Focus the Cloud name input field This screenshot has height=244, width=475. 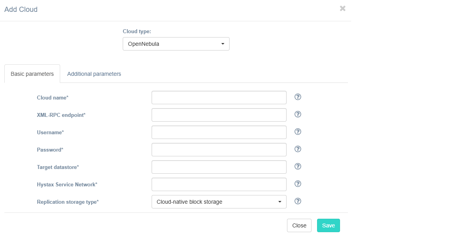pyautogui.click(x=218, y=98)
